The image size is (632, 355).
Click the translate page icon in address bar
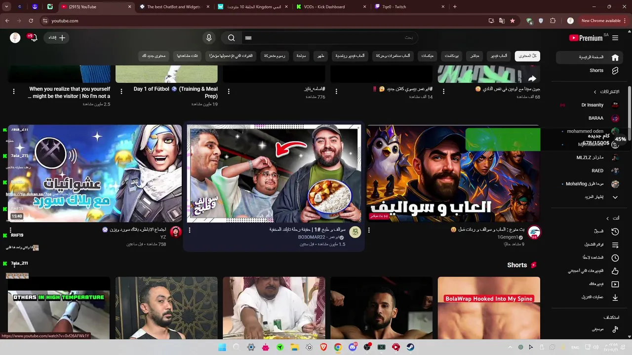point(502,21)
